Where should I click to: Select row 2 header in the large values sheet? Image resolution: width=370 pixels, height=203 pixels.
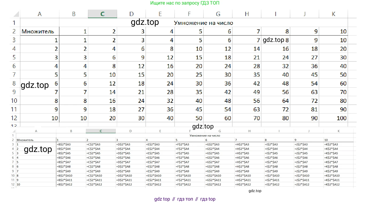click(14, 31)
